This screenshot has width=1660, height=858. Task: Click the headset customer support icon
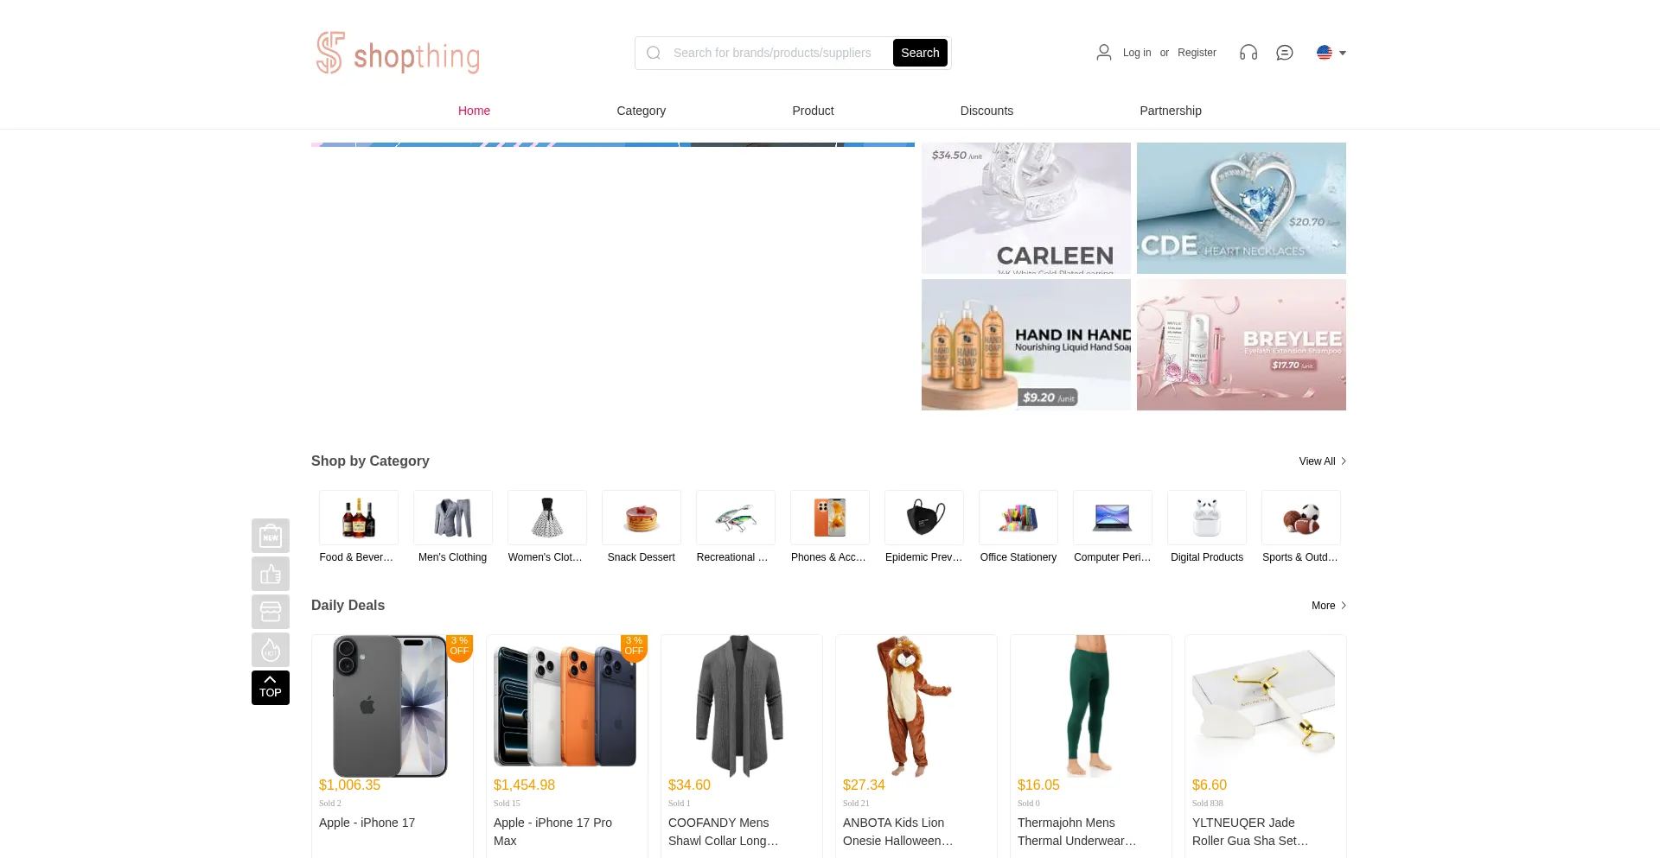click(x=1248, y=53)
